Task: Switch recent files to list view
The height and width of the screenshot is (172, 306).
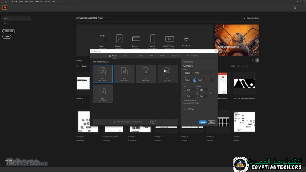Action: click(x=252, y=60)
